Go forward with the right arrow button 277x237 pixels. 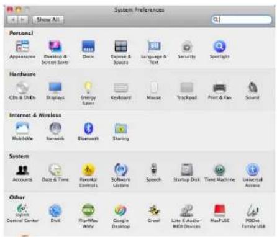pyautogui.click(x=23, y=20)
